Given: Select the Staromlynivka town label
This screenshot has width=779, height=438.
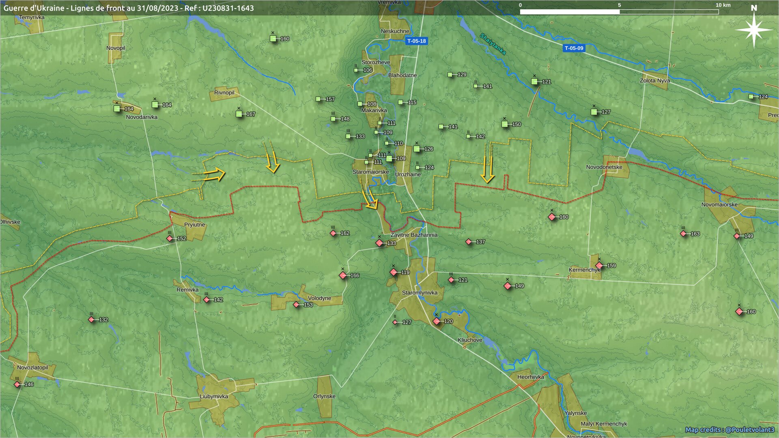Looking at the screenshot, I should [420, 293].
